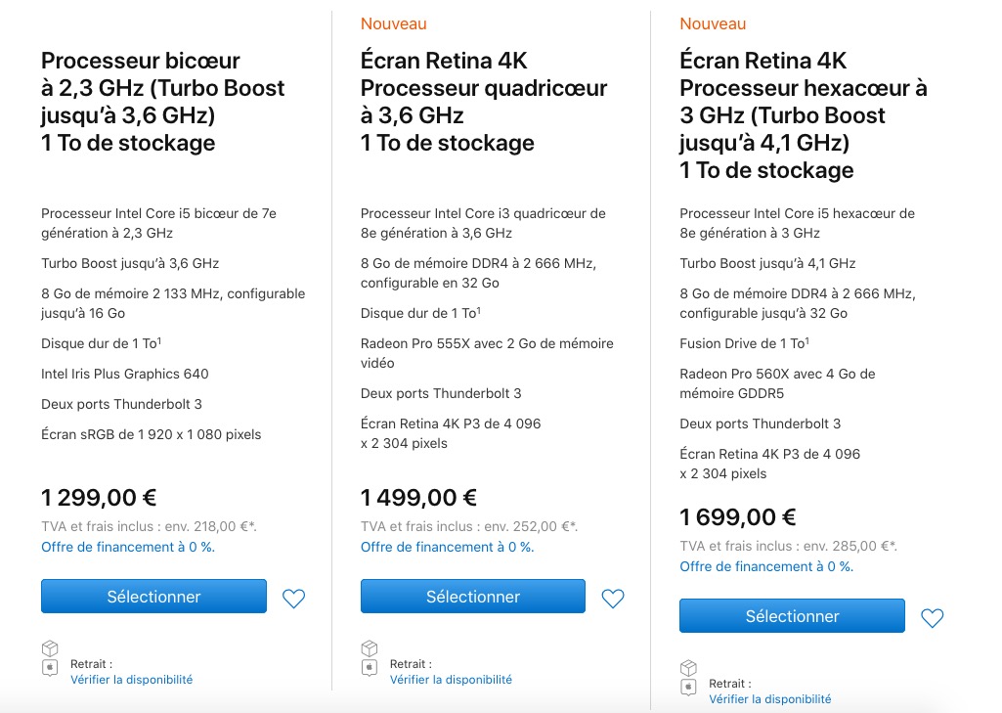Select the hexacœur 3 GHz iMac
The image size is (1002, 713).
(x=793, y=616)
